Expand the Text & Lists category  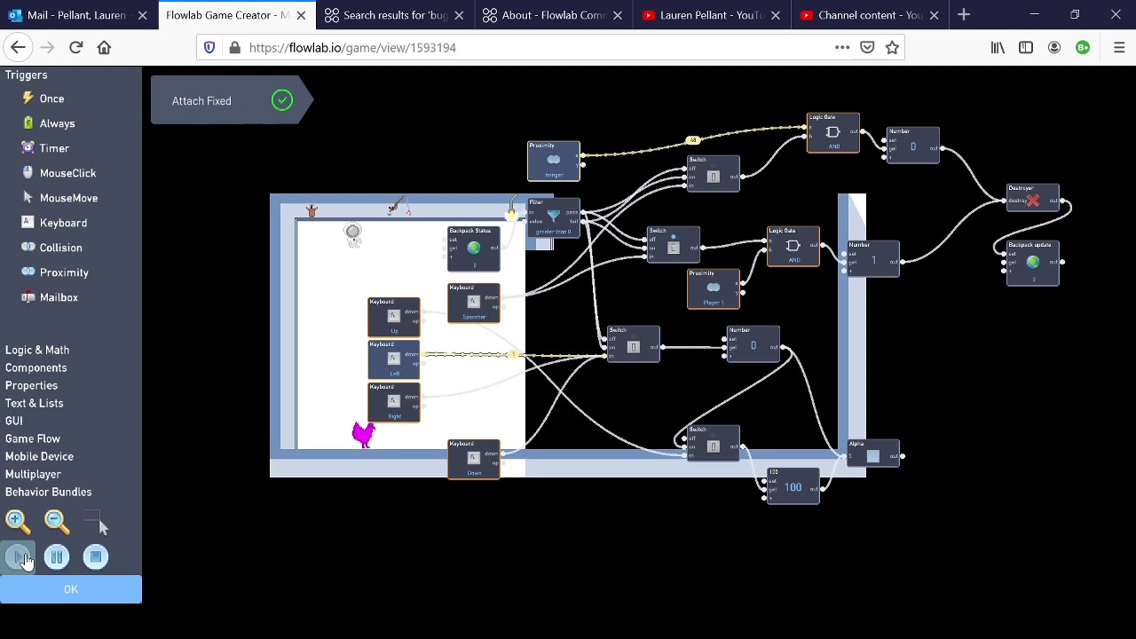(34, 403)
